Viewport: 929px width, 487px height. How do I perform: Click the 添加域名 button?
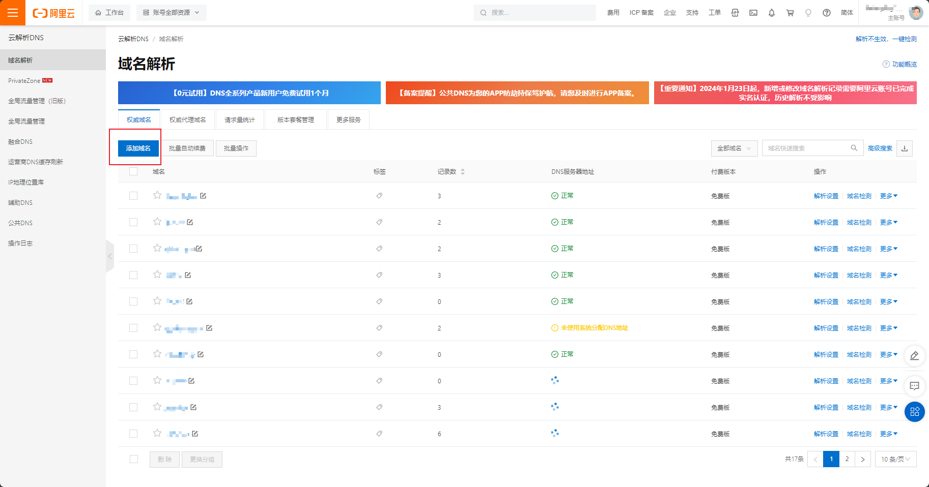pyautogui.click(x=138, y=148)
